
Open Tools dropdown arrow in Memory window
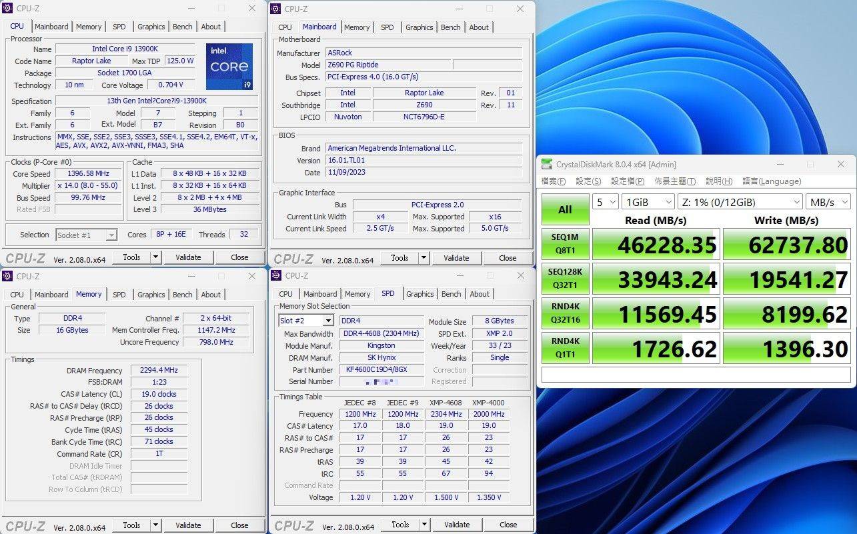tap(156, 525)
